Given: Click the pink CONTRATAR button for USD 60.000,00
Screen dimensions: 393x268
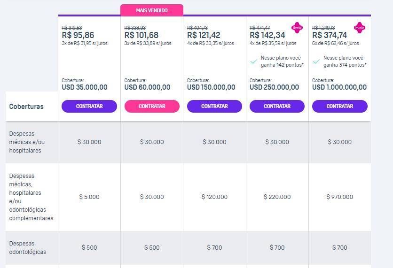Looking at the screenshot, I should click(x=152, y=107).
